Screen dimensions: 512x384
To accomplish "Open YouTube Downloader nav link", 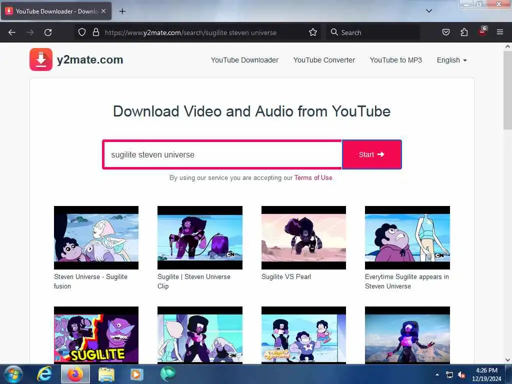I will 244,60.
